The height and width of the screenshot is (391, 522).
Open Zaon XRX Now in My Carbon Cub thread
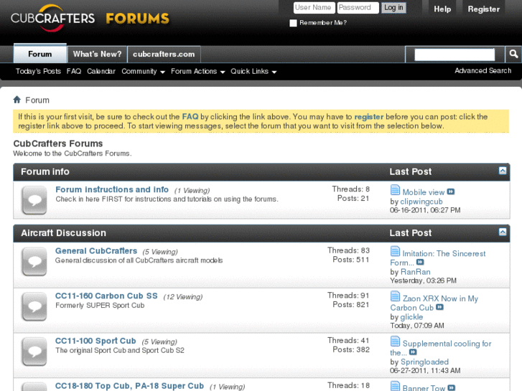pos(434,303)
